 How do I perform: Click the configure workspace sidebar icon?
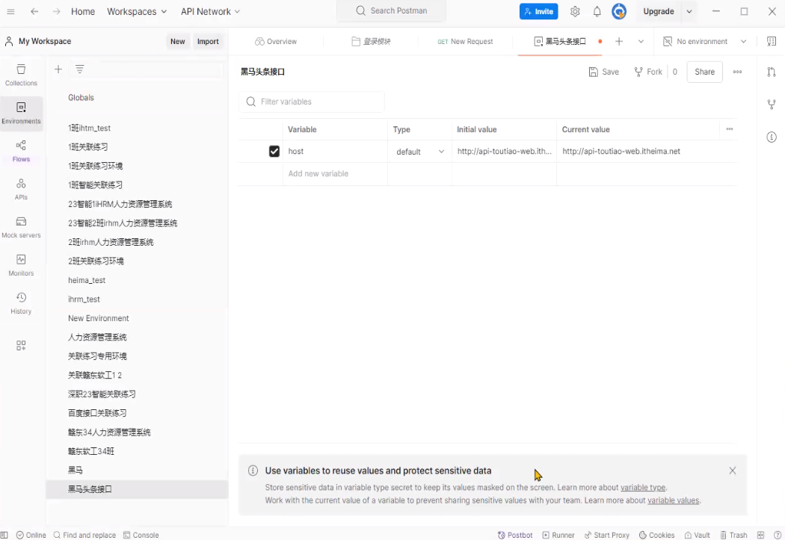tap(21, 346)
